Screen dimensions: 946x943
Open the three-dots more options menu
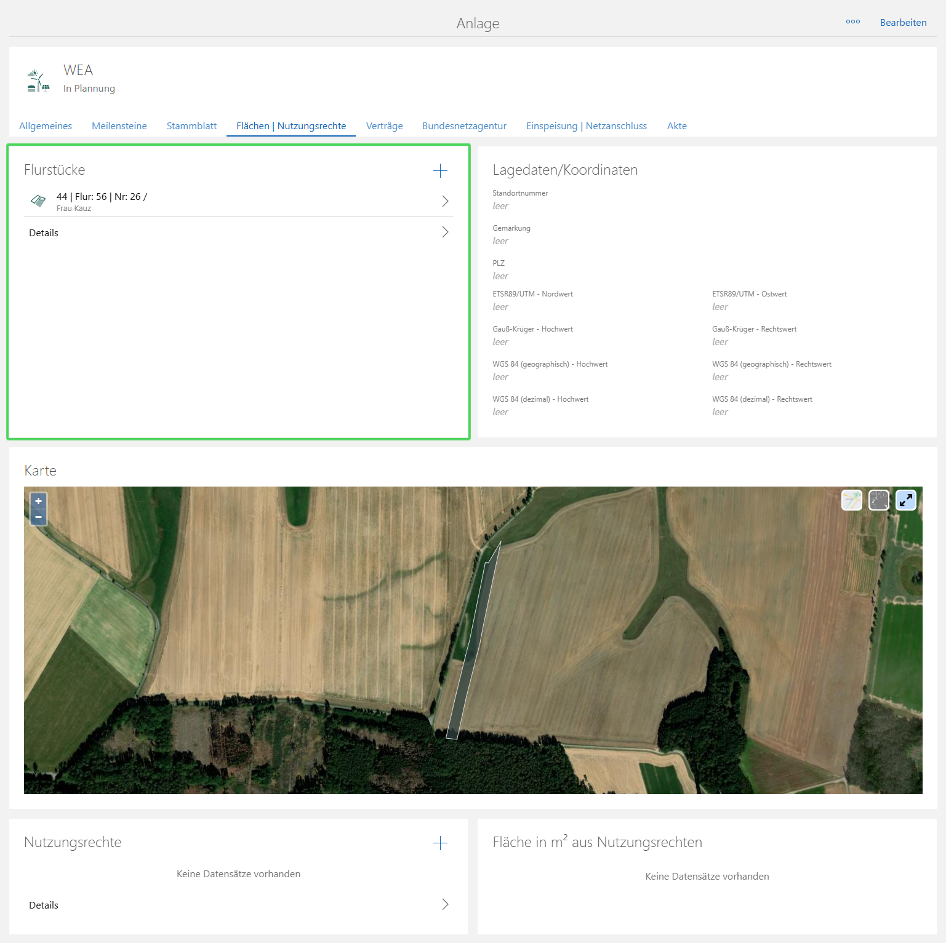click(x=852, y=22)
